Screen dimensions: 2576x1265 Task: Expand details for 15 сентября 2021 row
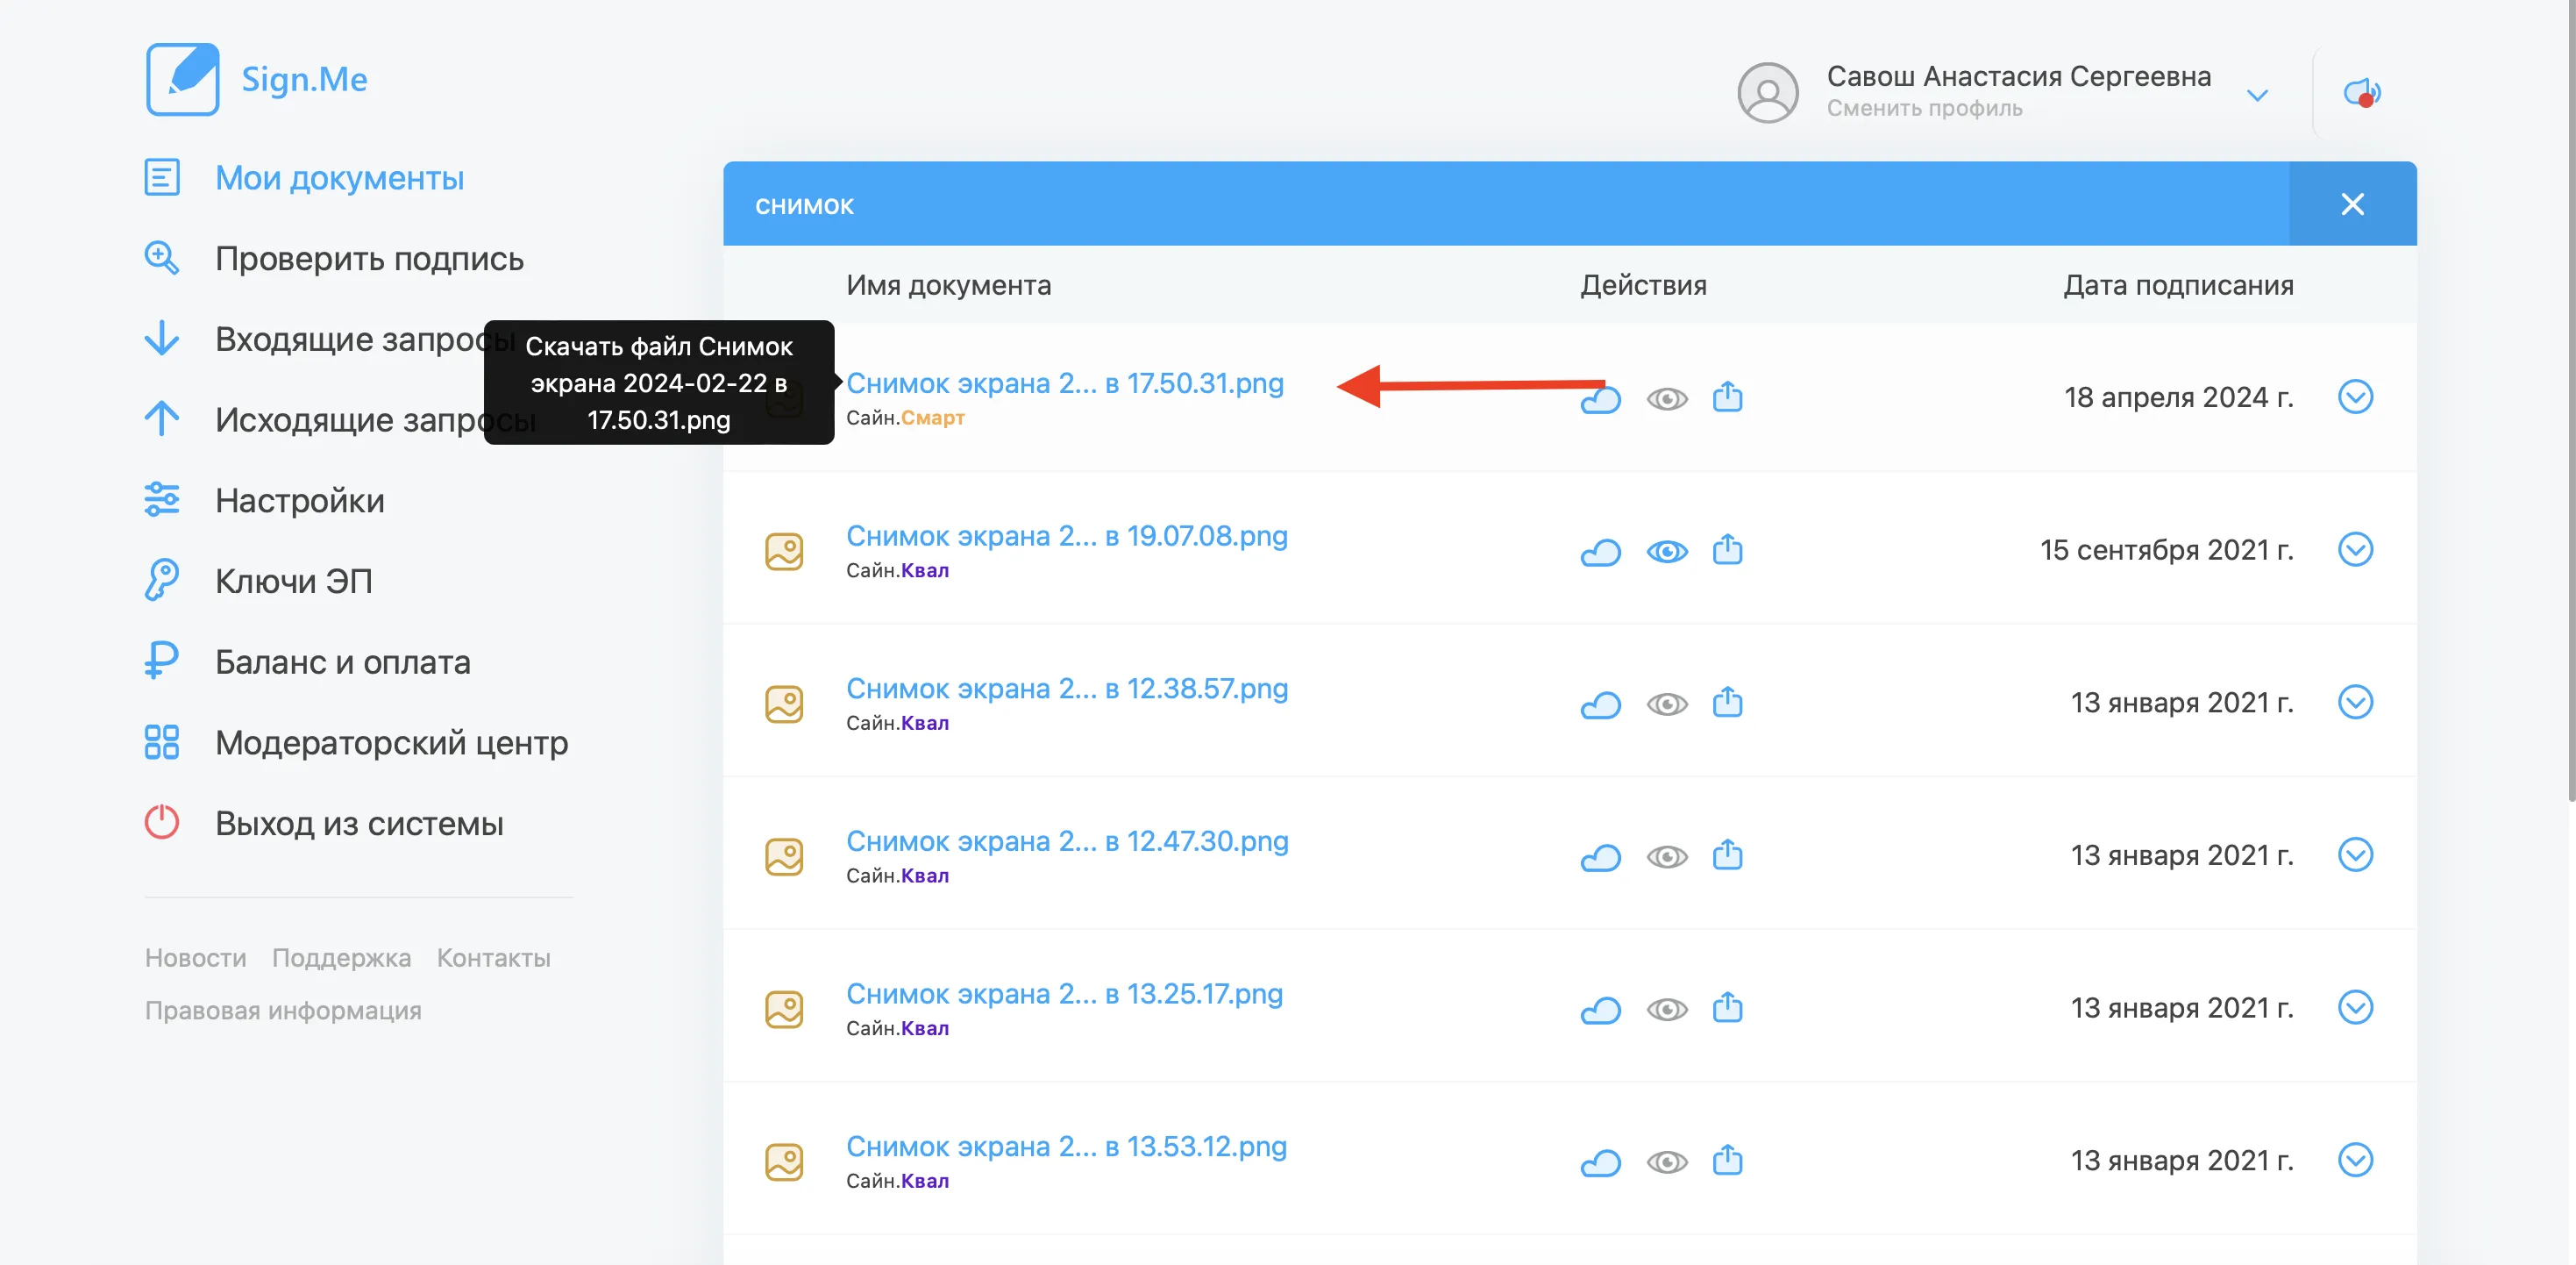point(2355,549)
